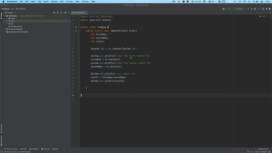
Task: Click run gutter arrow beside main method
Action: tap(76, 31)
